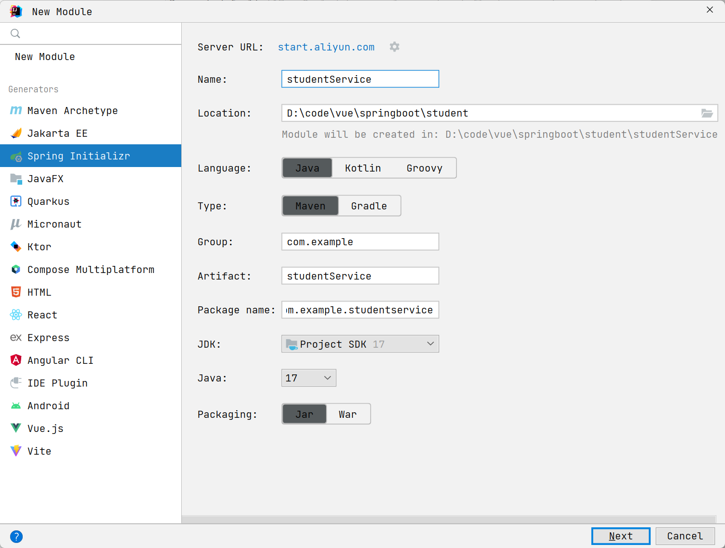Set packaging to Jar

coord(304,414)
